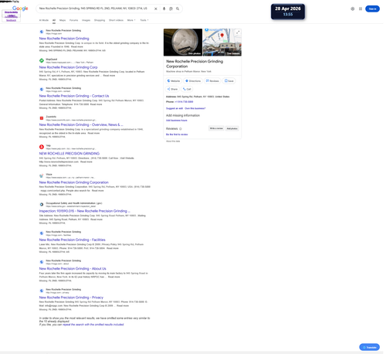
Task: Click repeat the search with omitted results link
Action: [x=93, y=325]
